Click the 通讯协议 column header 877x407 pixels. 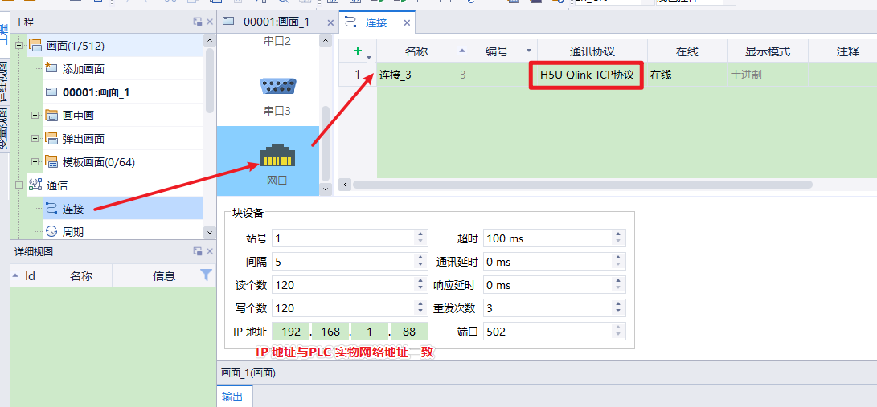(x=592, y=51)
